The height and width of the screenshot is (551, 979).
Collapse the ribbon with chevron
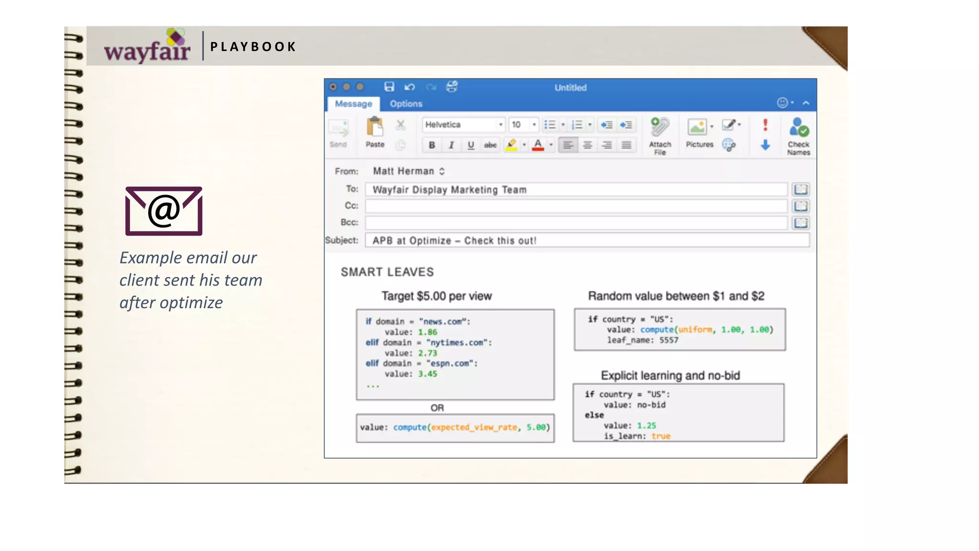coord(806,103)
